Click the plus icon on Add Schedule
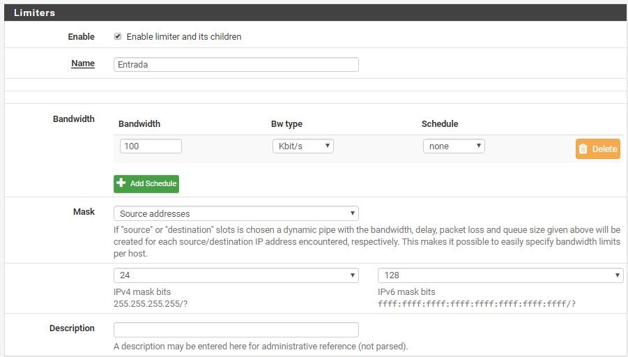The image size is (628, 357). click(121, 183)
